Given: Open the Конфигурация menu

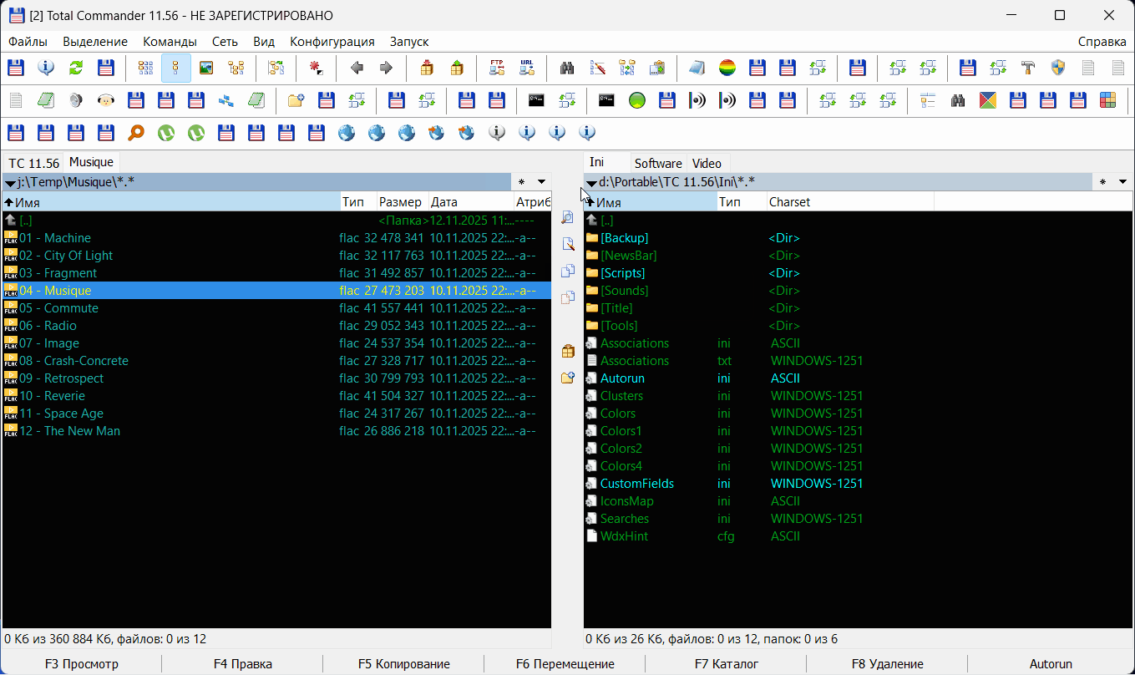Looking at the screenshot, I should (332, 42).
